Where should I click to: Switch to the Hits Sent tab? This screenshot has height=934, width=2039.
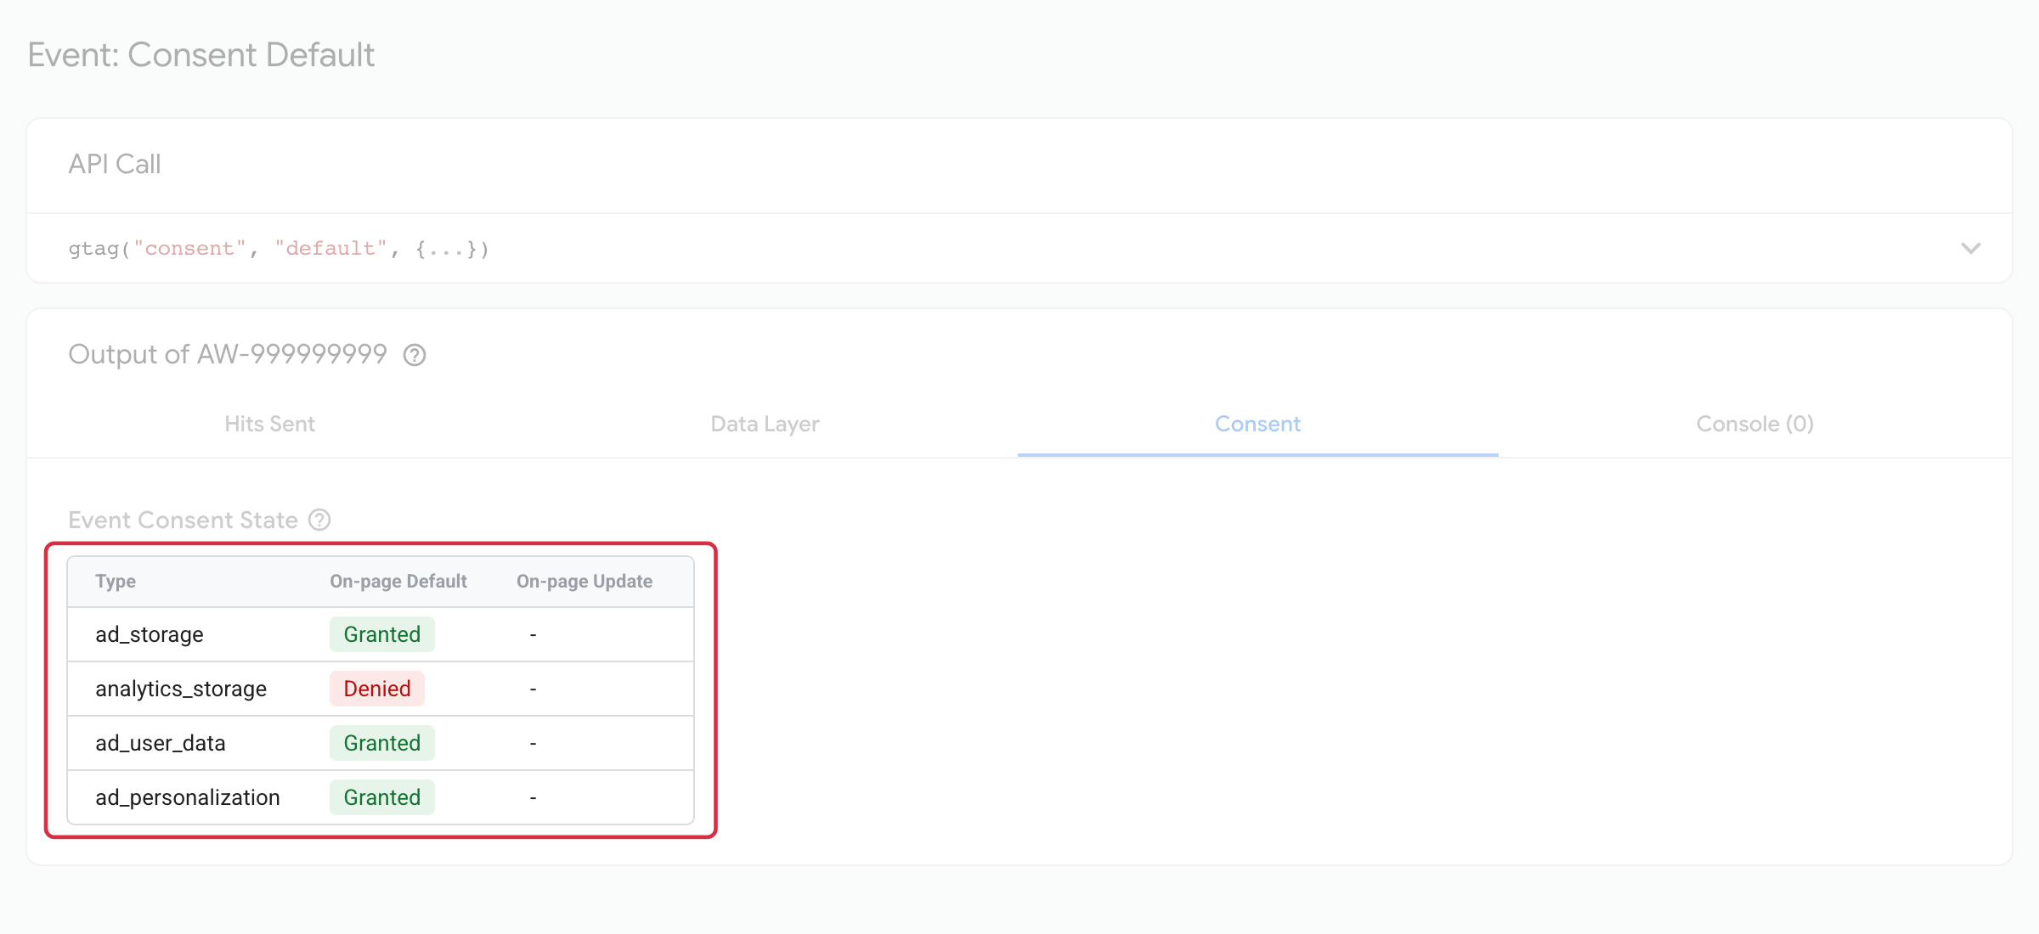click(269, 424)
